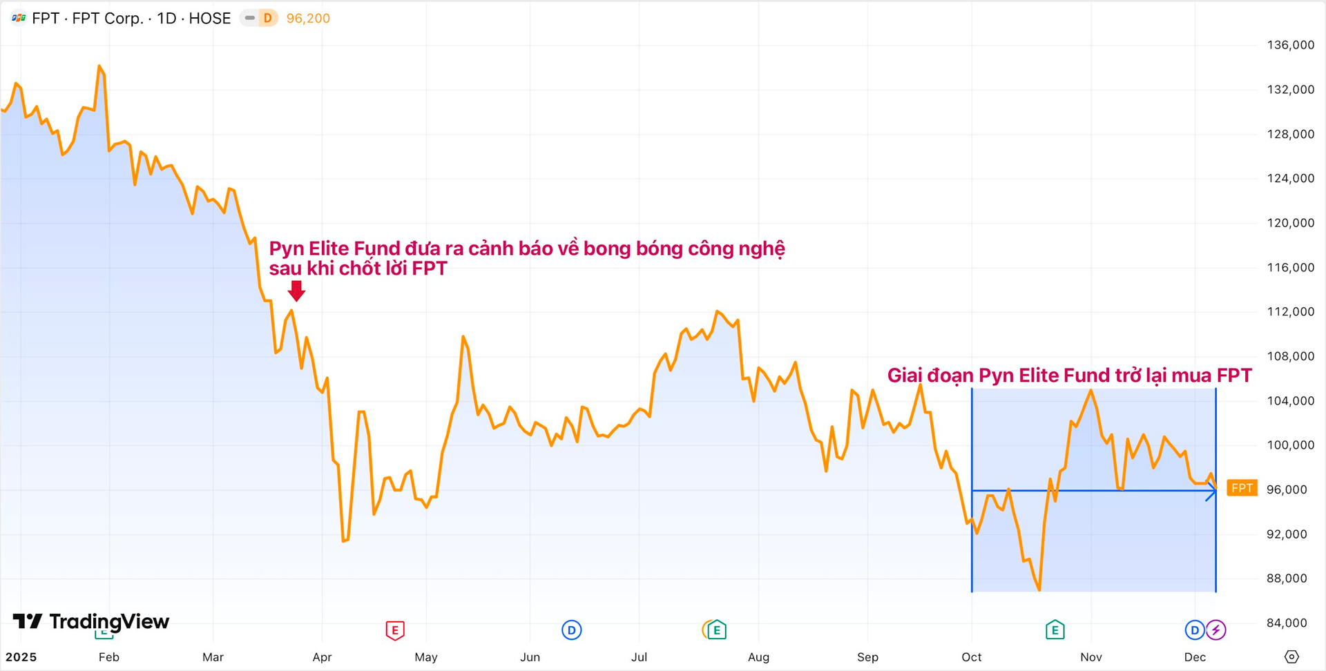Select the Oct month label on time axis
1326x671 pixels.
coord(971,657)
